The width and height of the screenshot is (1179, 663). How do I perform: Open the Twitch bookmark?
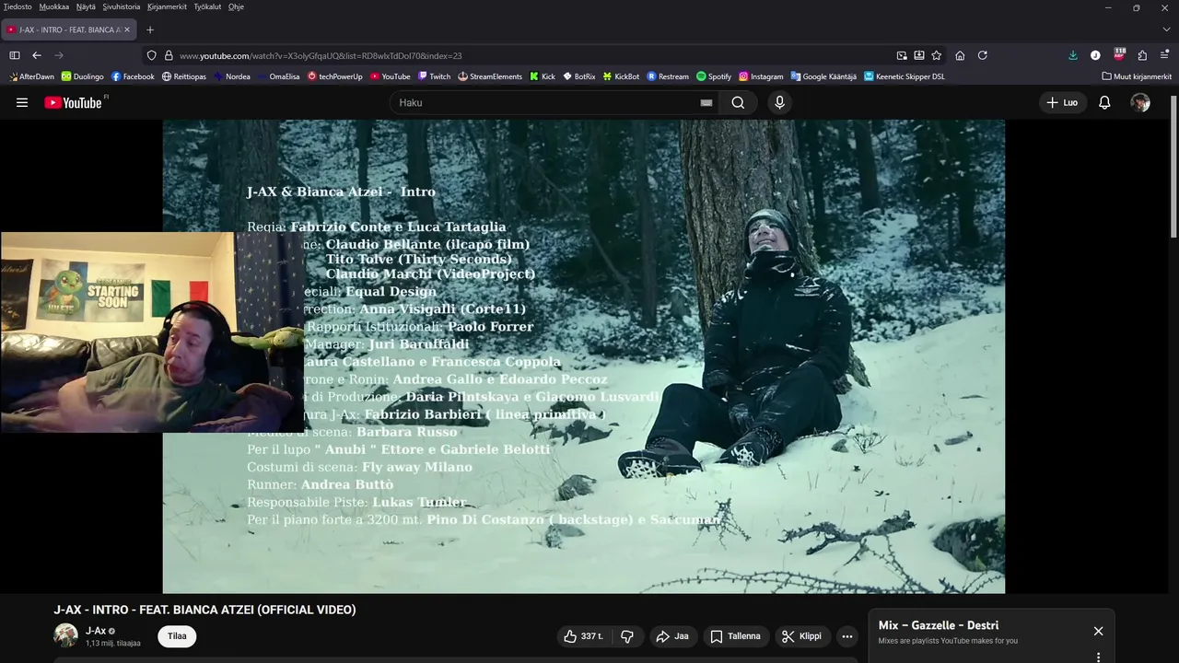point(434,76)
